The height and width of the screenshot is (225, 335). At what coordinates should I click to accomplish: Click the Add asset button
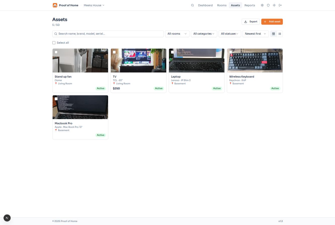[x=272, y=22]
